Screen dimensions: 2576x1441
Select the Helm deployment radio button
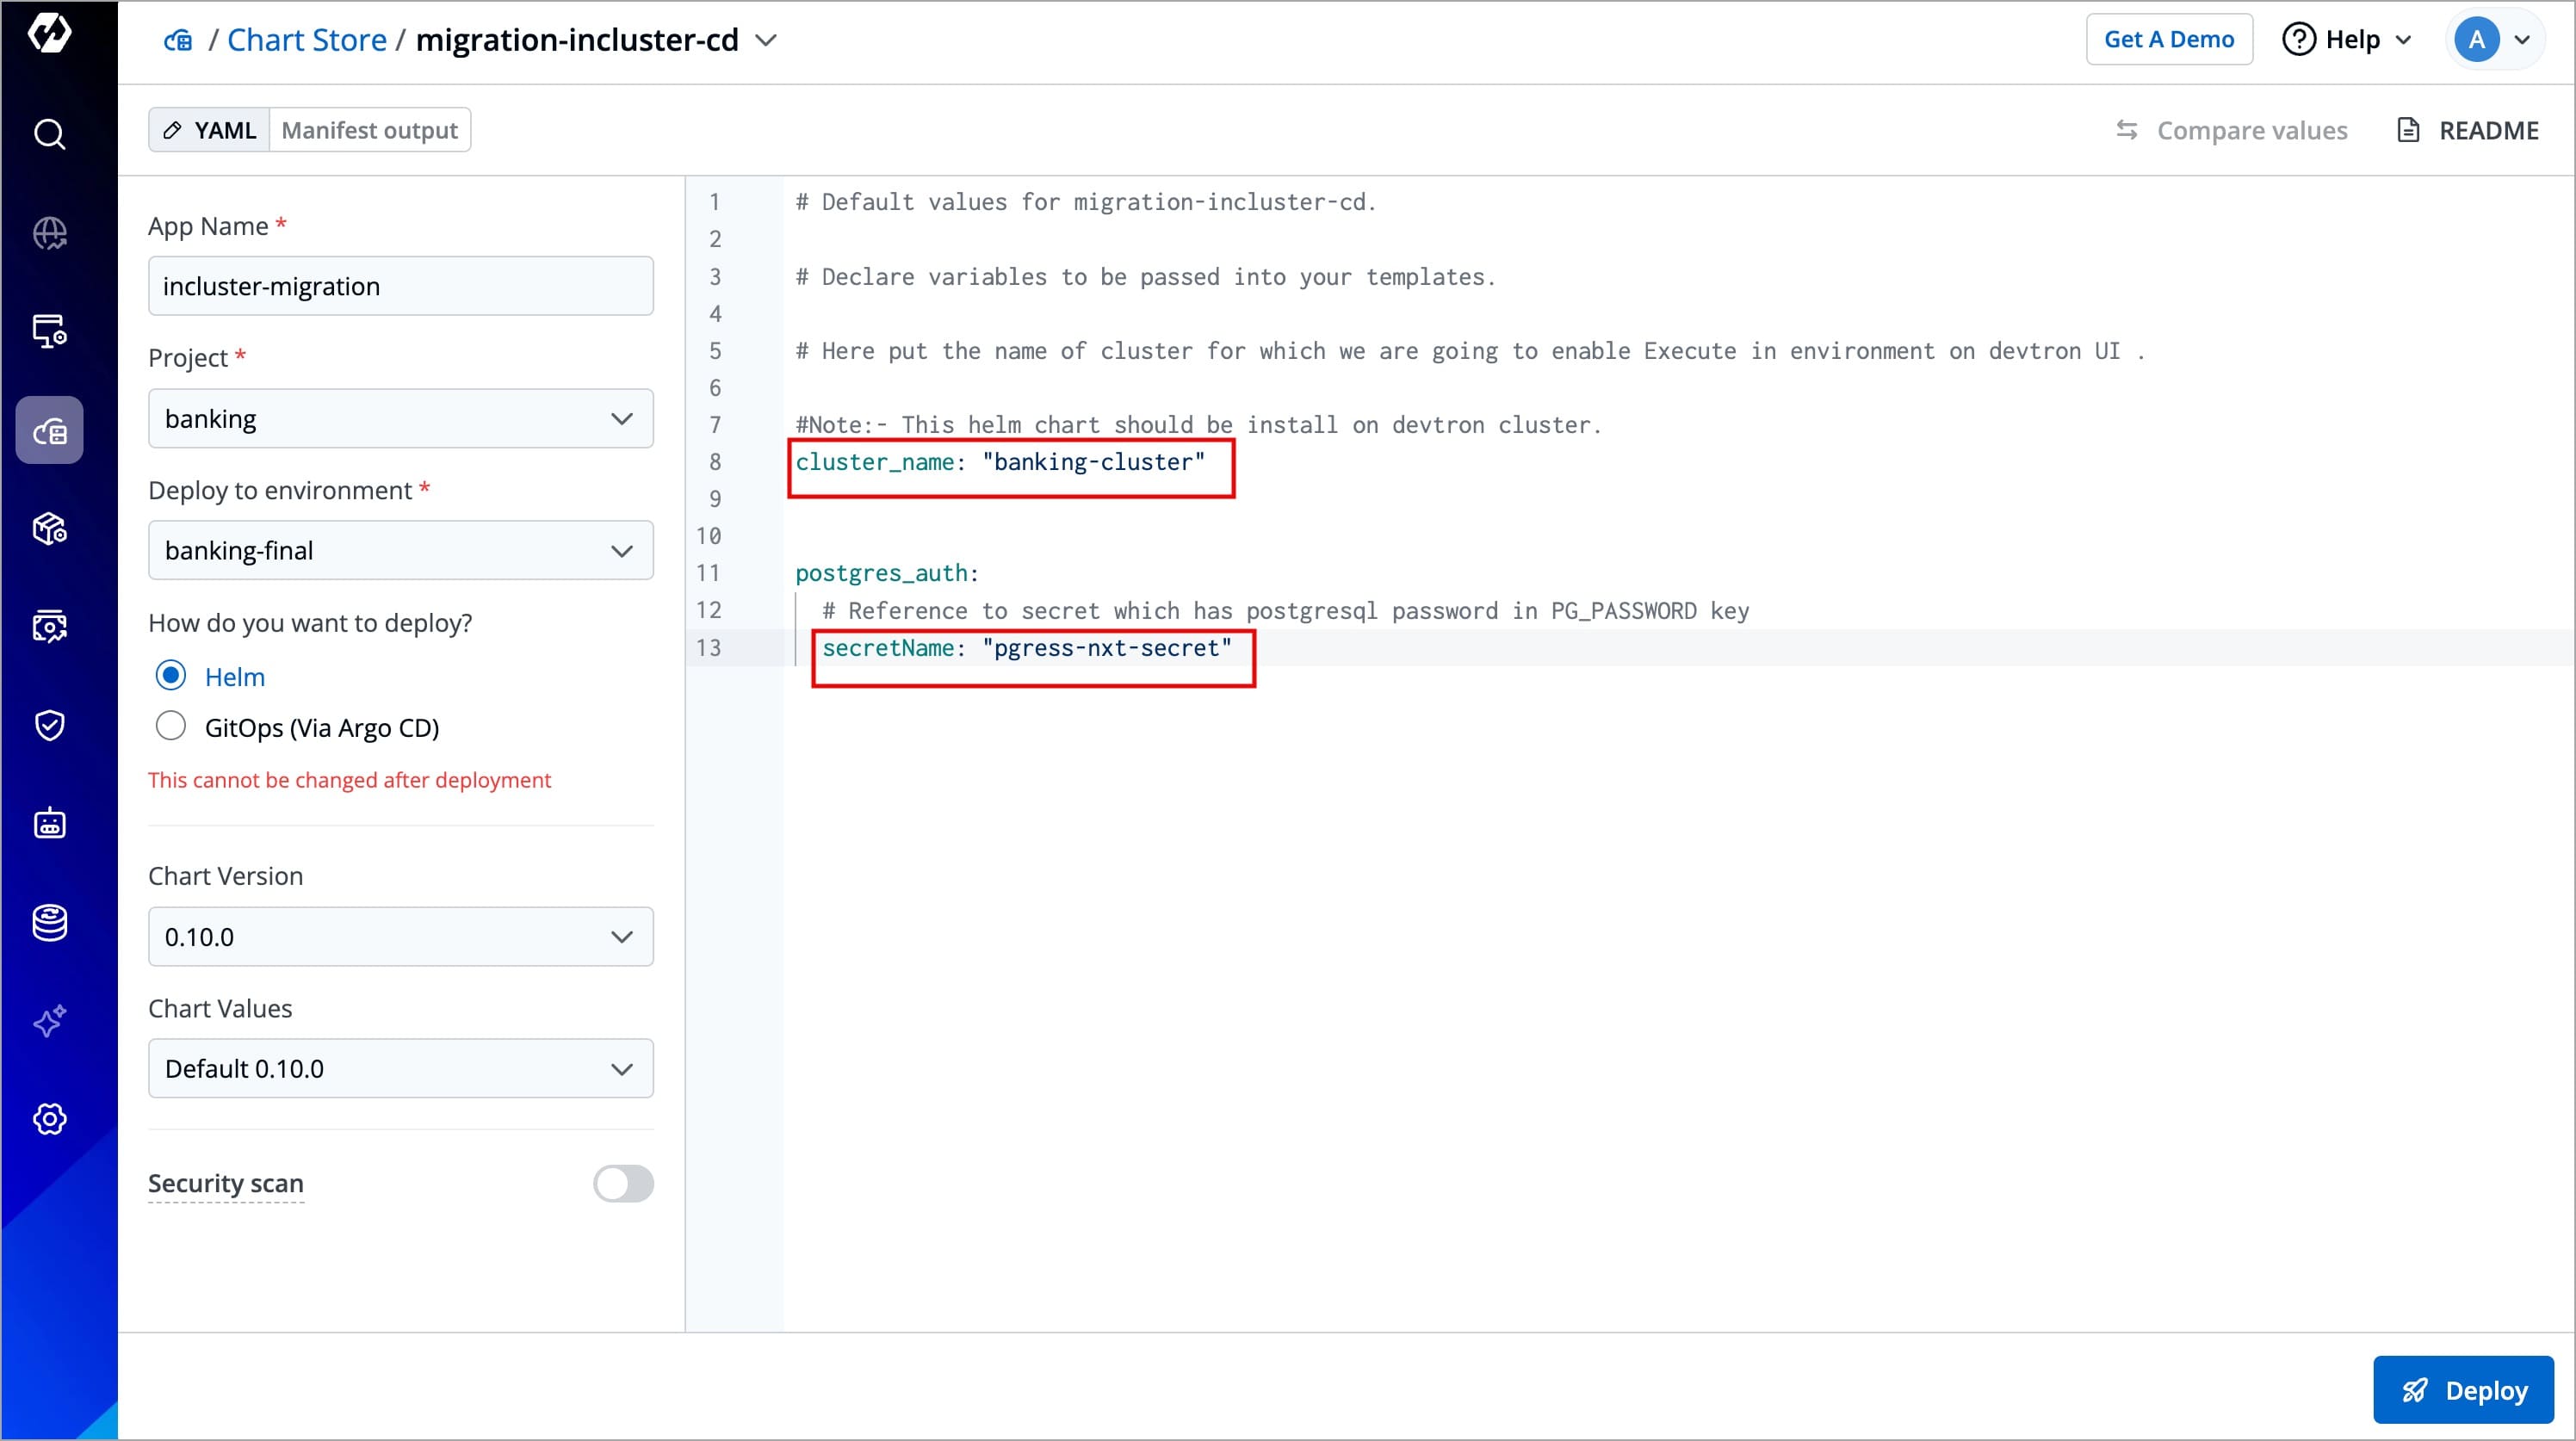171,676
